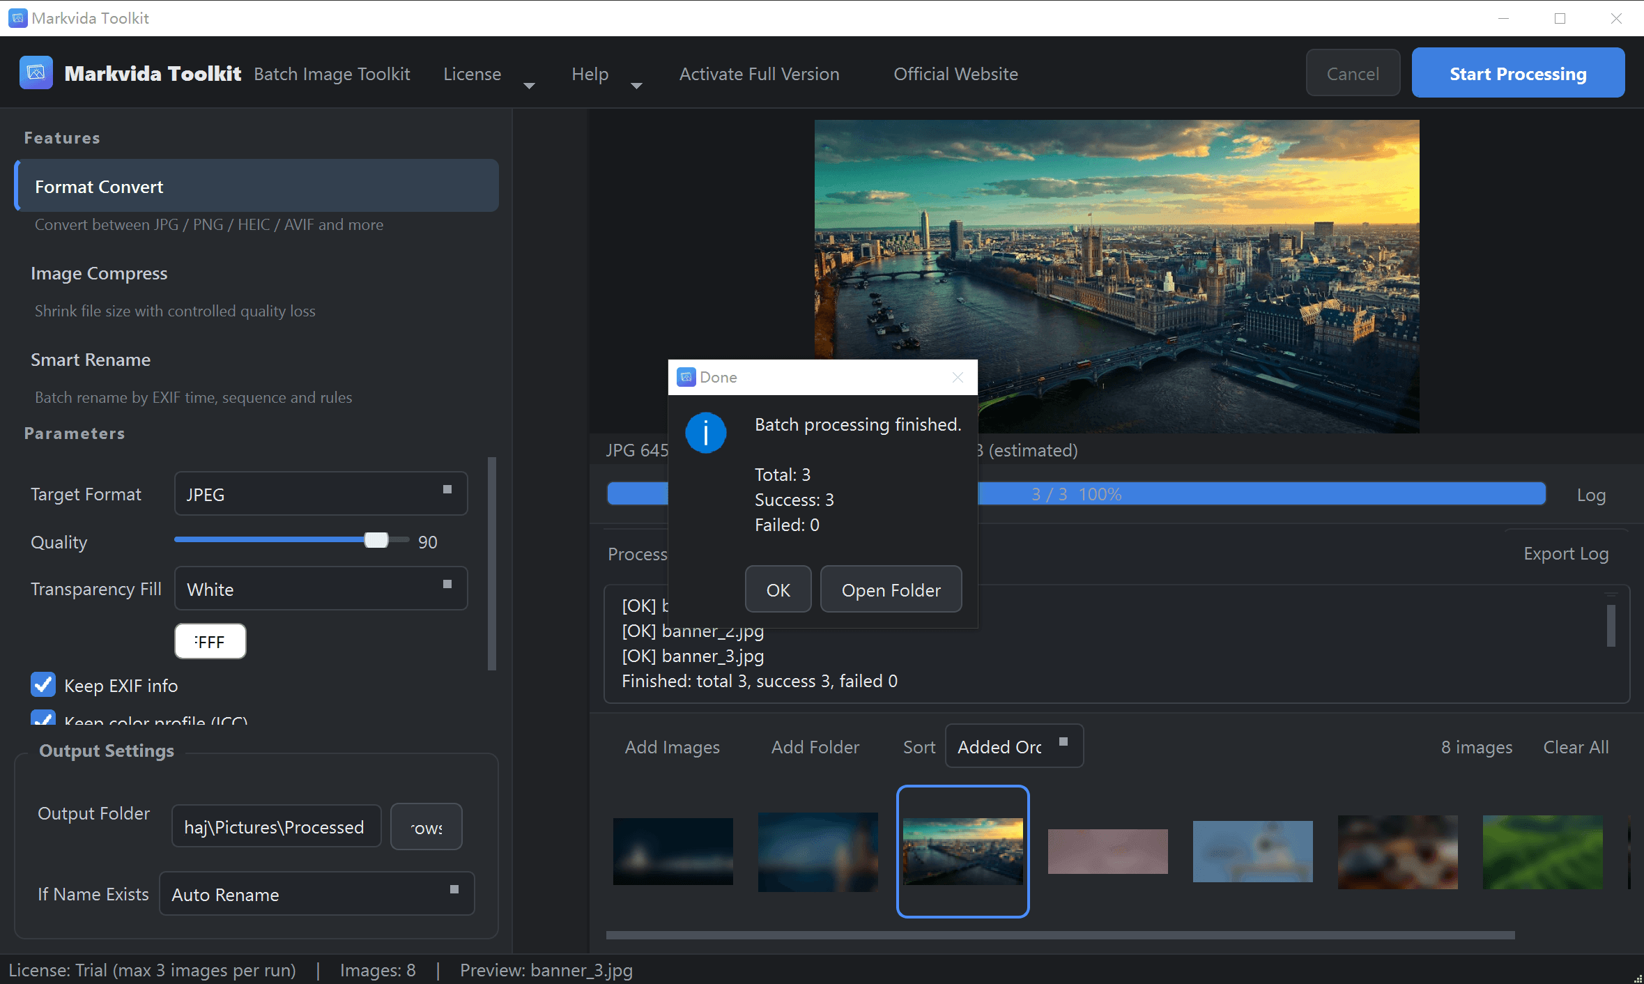This screenshot has height=984, width=1644.
Task: Click the large London preview image
Action: coord(1116,276)
